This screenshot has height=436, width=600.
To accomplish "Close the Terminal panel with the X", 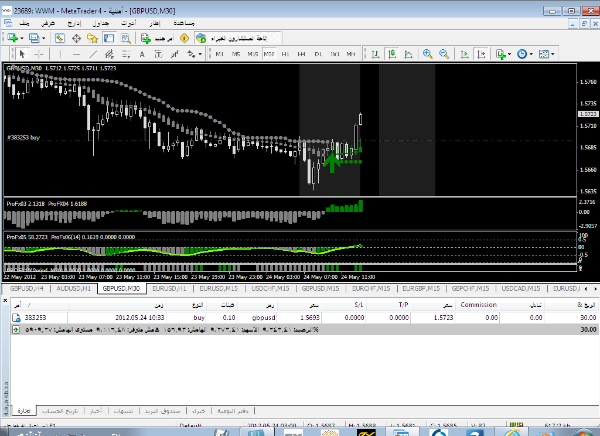I will (x=5, y=301).
